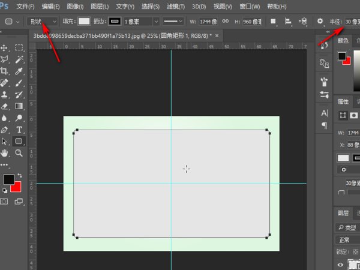Viewport: 360px width, 270px height.
Task: Open the History panel icon
Action: (325, 46)
